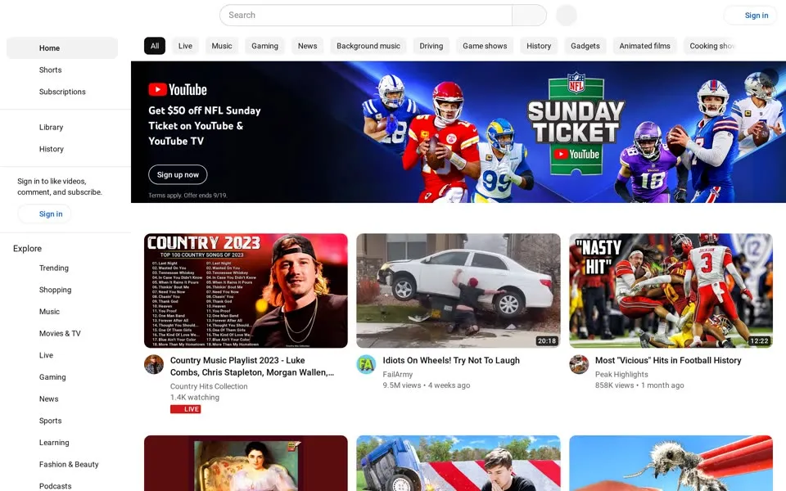The height and width of the screenshot is (491, 786).
Task: Open News under Explore
Action: pos(62,399)
